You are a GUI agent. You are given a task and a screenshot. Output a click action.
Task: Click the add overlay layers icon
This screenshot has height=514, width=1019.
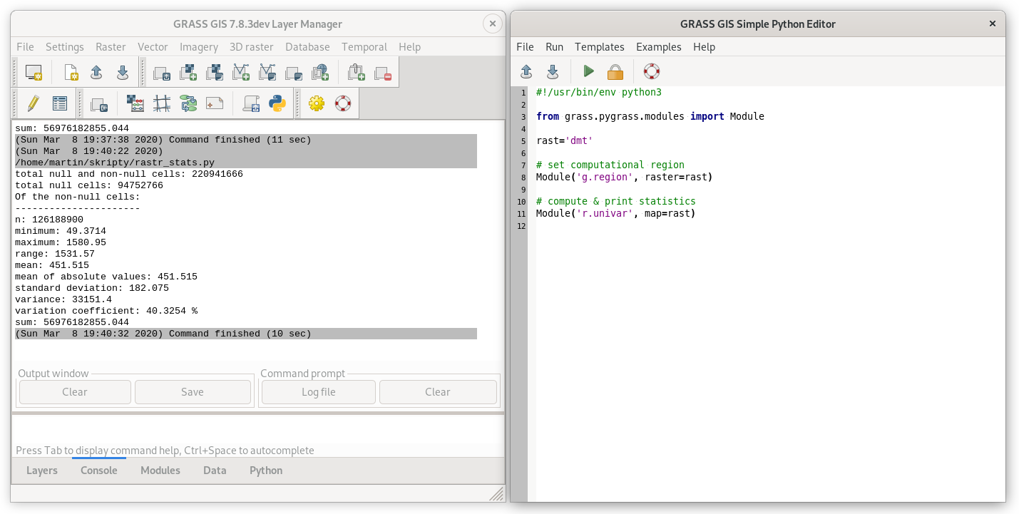pyautogui.click(x=357, y=73)
